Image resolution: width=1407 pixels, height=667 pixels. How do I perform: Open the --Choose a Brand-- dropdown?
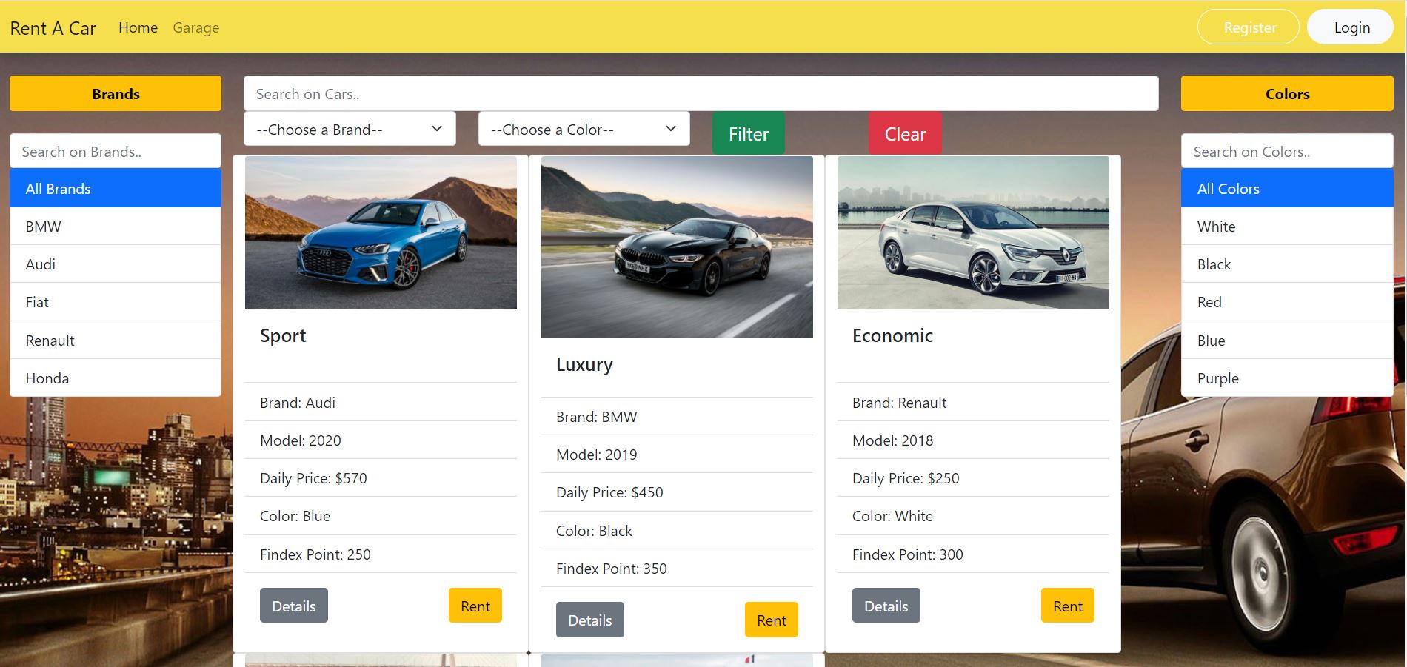pyautogui.click(x=349, y=129)
